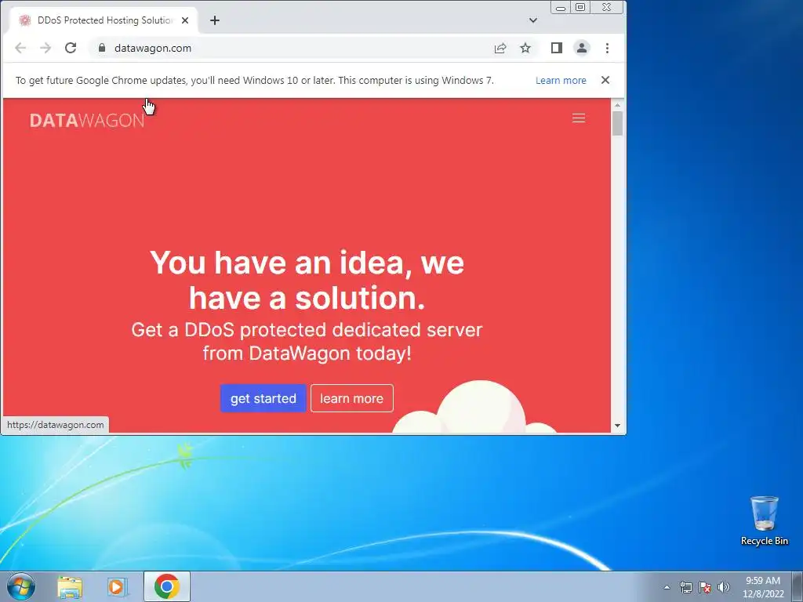Image resolution: width=803 pixels, height=602 pixels.
Task: Select the DDoS Protected Hosting Solutions tab
Action: (104, 20)
